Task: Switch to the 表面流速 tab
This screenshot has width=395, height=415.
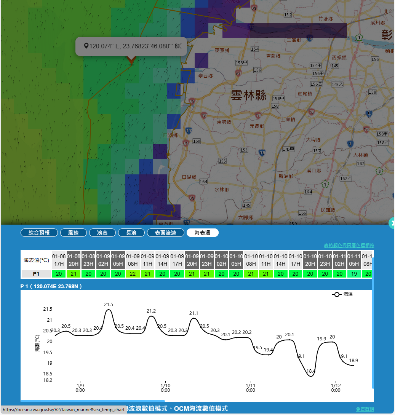Action: tap(165, 233)
